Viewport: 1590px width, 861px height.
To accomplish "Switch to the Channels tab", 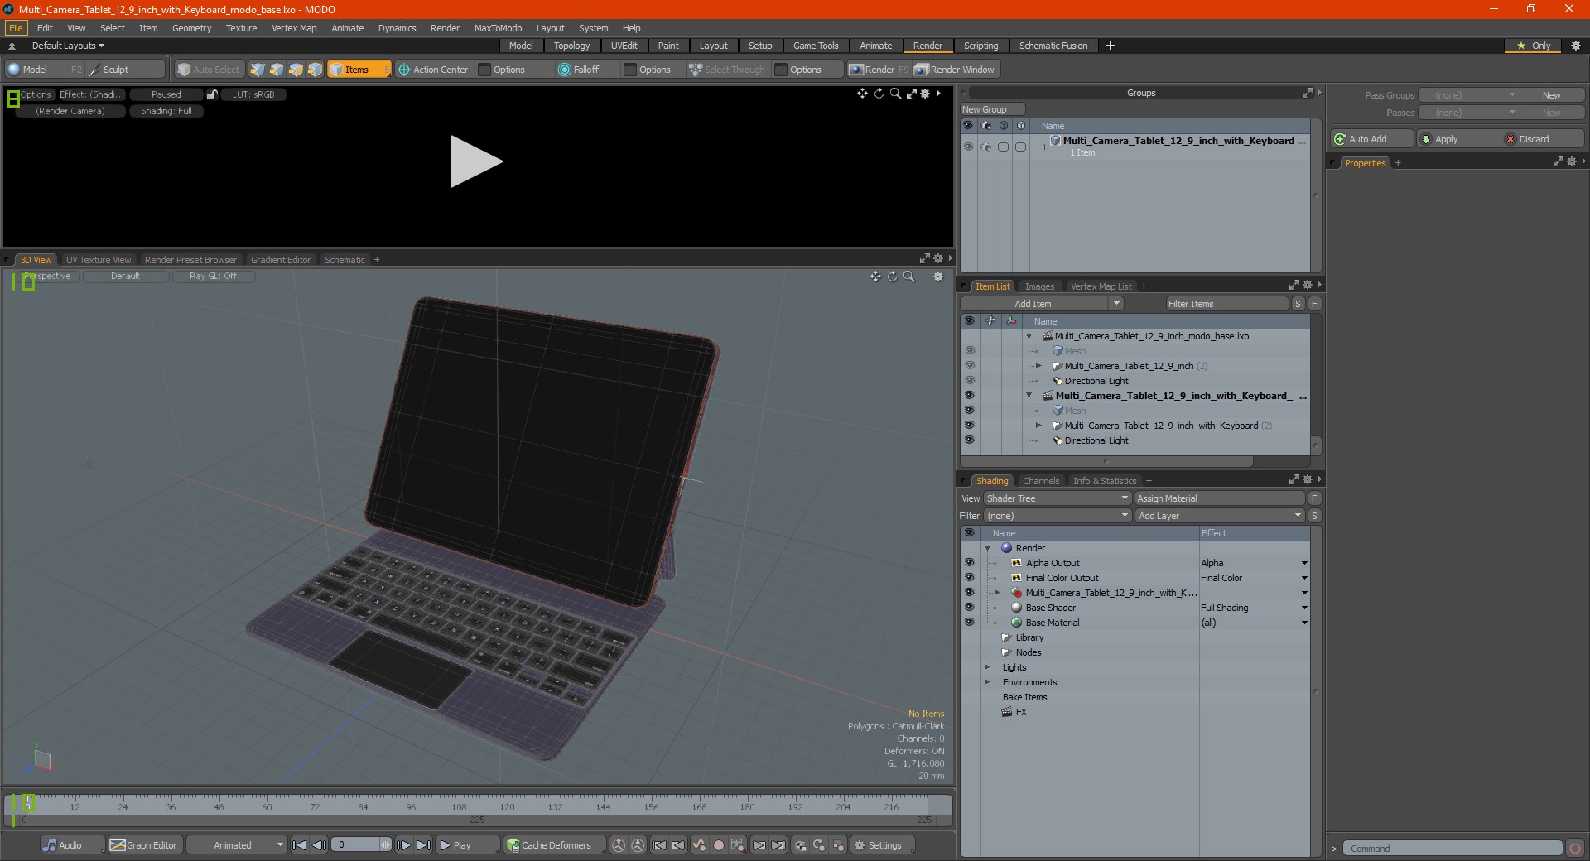I will tap(1041, 481).
